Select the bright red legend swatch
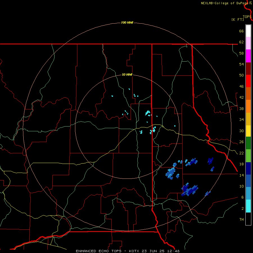253x253 pixels. (248, 81)
